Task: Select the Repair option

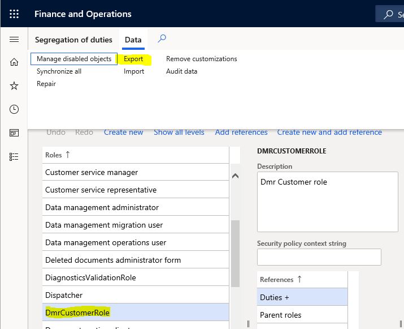Action: coord(46,84)
